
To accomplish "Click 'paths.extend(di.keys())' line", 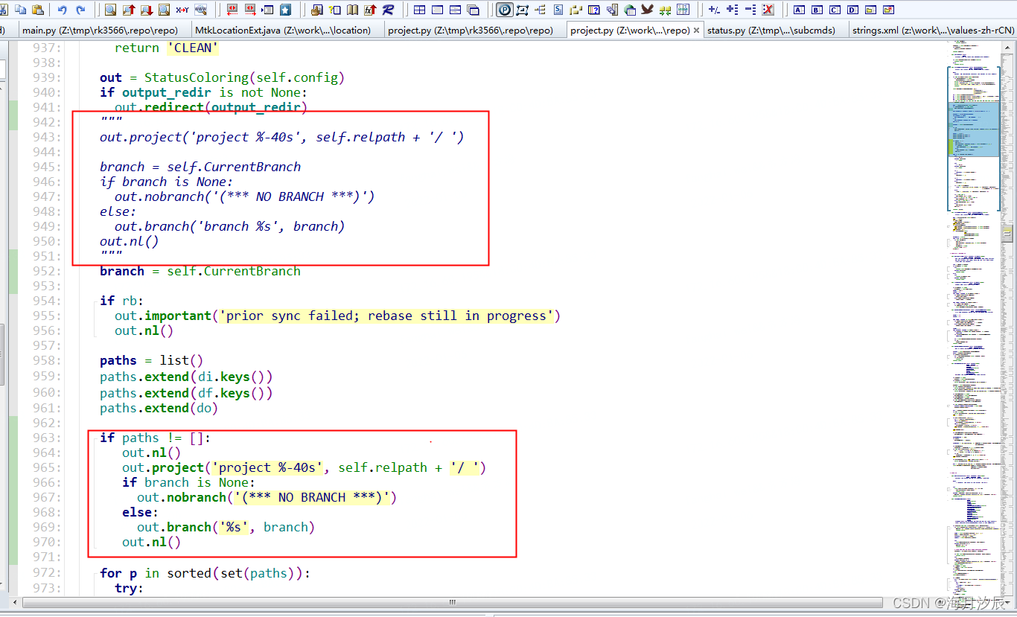I will [186, 377].
